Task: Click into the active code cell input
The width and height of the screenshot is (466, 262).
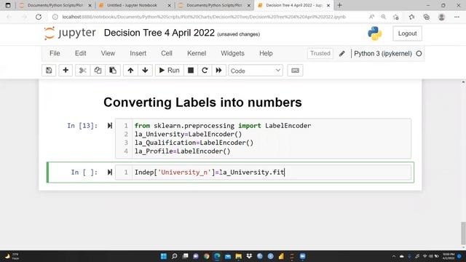Action: (271, 172)
